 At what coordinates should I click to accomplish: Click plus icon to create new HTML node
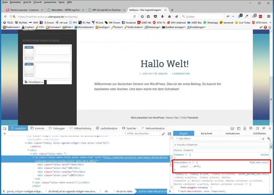click(x=5, y=134)
